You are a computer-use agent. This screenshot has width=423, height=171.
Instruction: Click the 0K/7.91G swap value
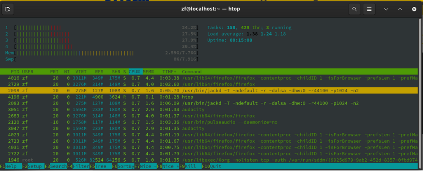185,59
